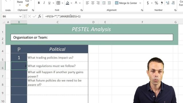183x103 pixels.
Task: Click Format Painter brush
Action: point(27,5)
